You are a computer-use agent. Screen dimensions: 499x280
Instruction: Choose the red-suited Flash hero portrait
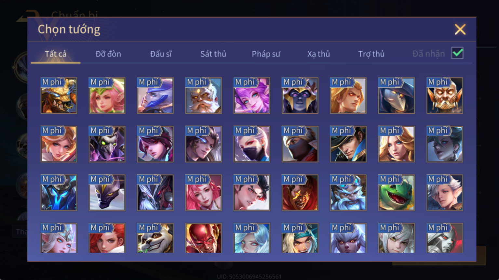tap(203, 238)
